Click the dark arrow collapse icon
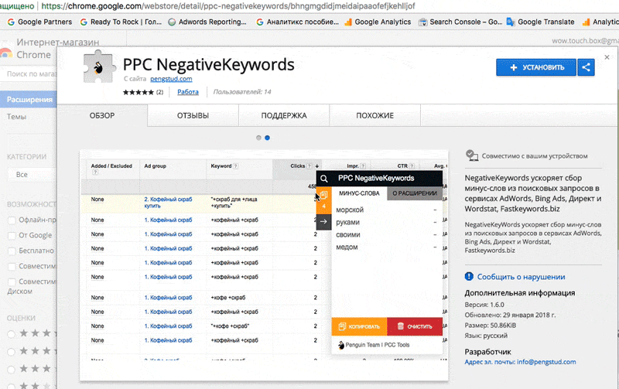 click(x=323, y=222)
